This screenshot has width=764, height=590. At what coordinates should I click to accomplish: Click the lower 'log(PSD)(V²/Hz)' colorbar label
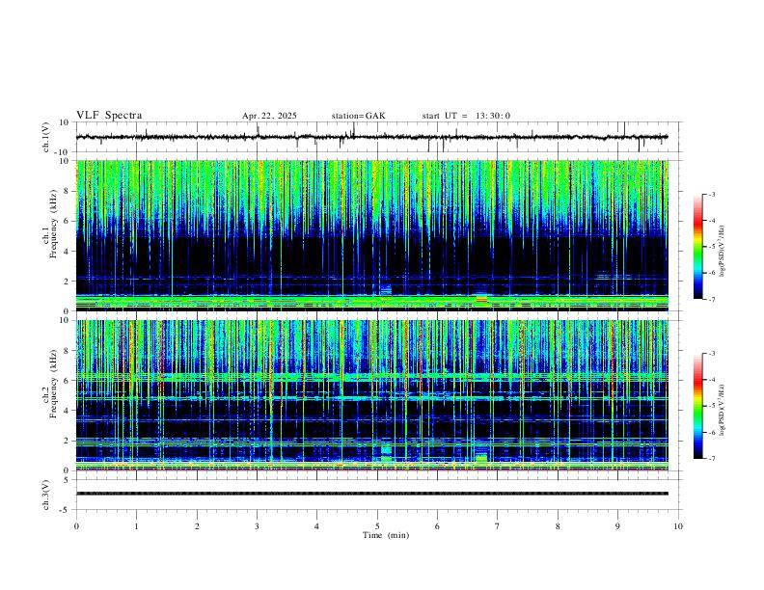(723, 411)
